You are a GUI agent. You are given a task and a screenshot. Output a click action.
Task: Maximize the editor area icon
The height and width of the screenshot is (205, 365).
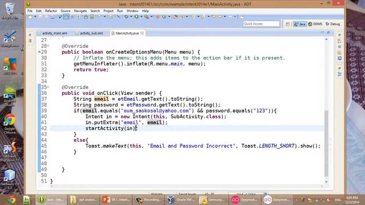pos(328,32)
